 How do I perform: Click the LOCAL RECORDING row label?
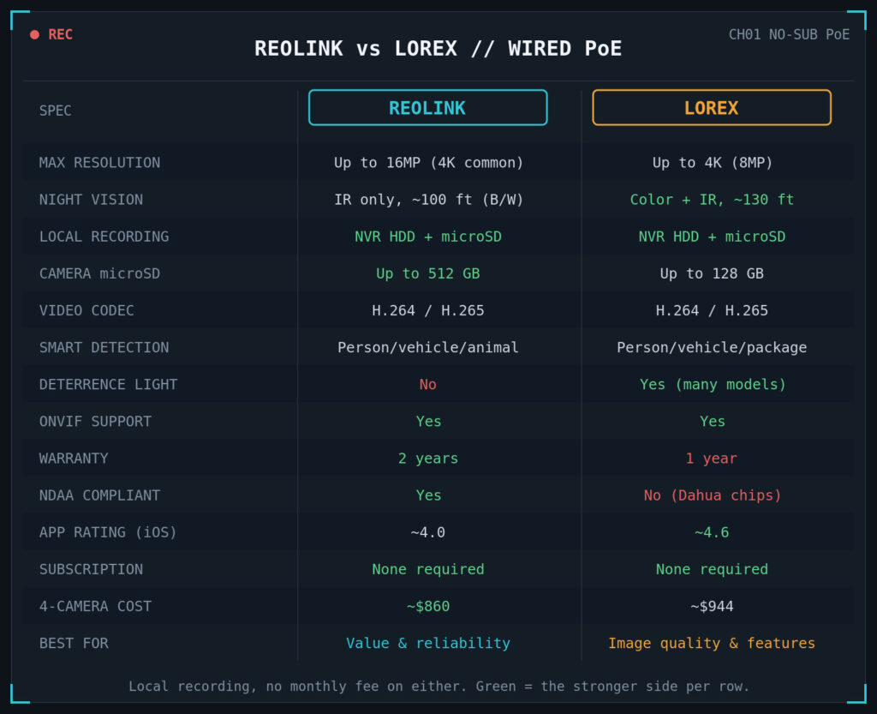pos(104,237)
